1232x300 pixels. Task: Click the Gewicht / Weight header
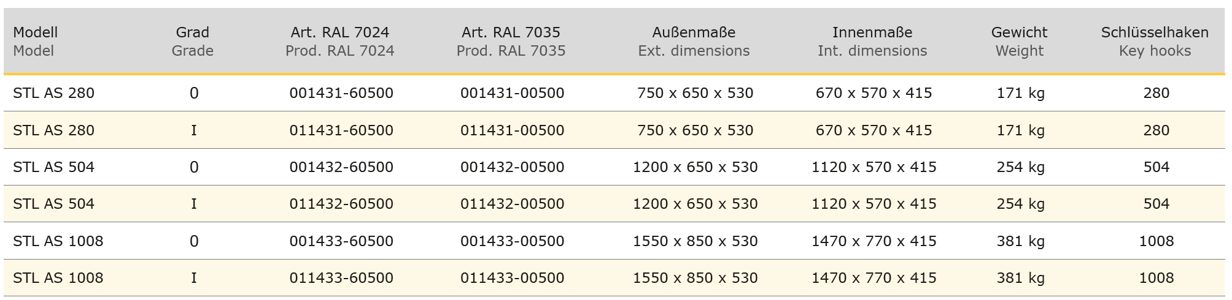[1020, 42]
